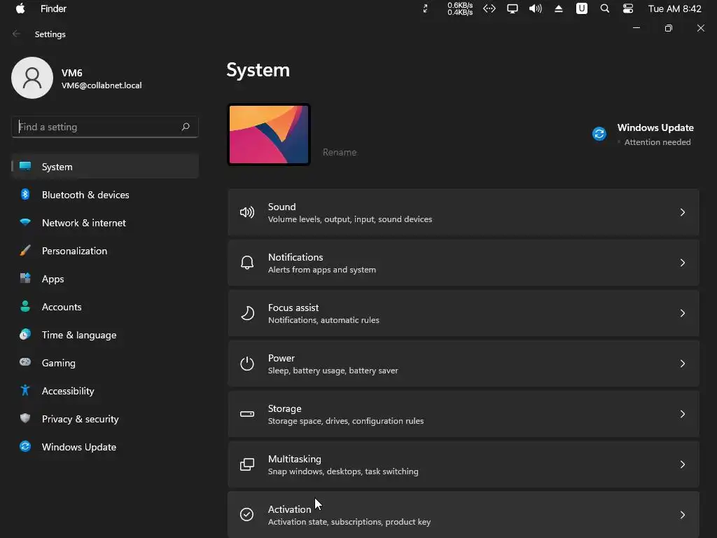Open Spotlight search magnifier icon

click(604, 8)
